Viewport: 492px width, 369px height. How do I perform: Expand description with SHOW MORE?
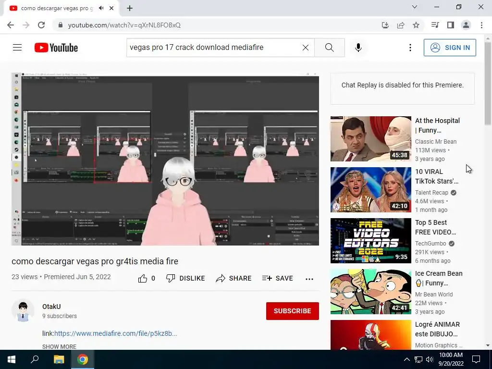click(x=59, y=346)
